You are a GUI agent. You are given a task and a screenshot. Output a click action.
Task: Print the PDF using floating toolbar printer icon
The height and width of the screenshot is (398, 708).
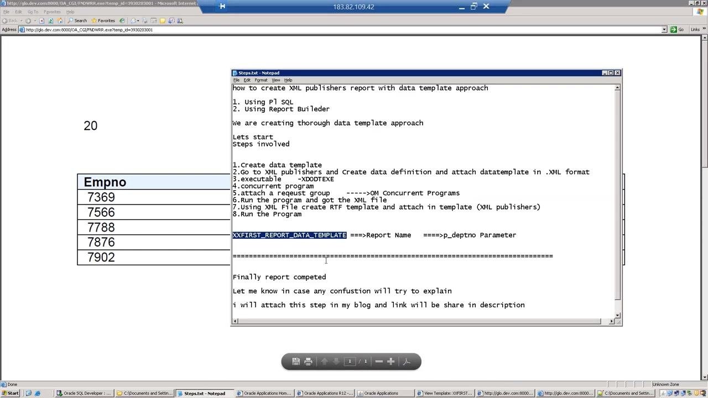(309, 362)
